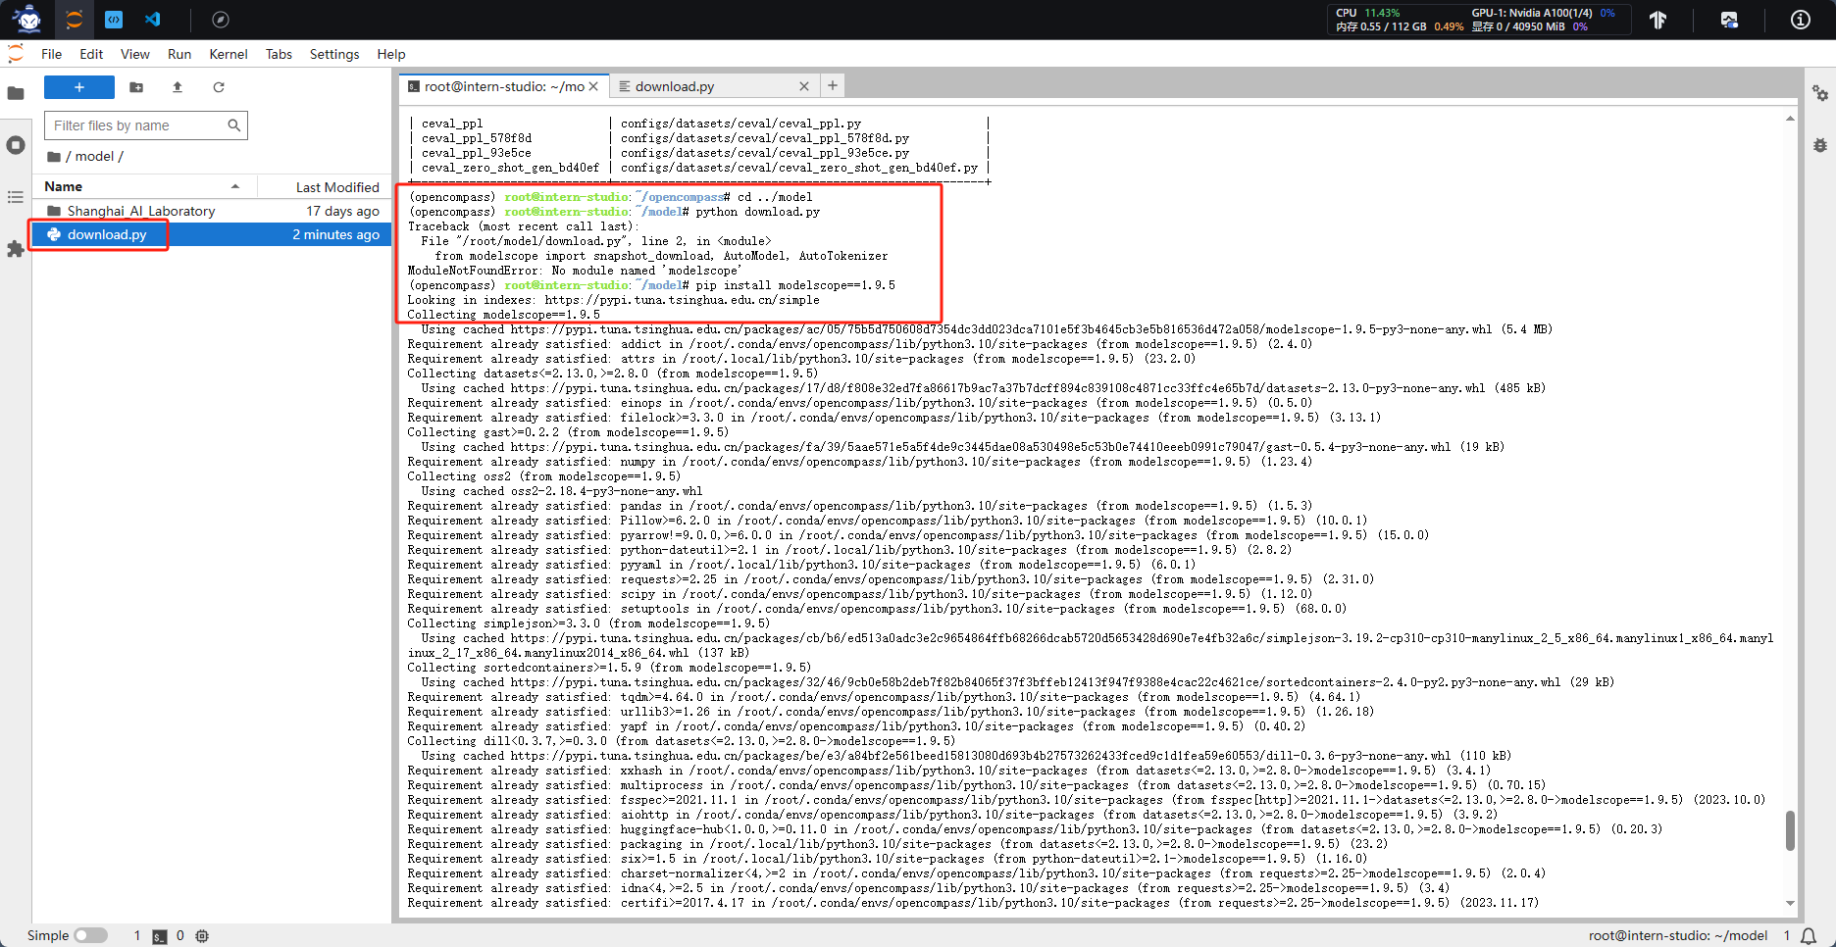Open the Edit menu

[91, 54]
